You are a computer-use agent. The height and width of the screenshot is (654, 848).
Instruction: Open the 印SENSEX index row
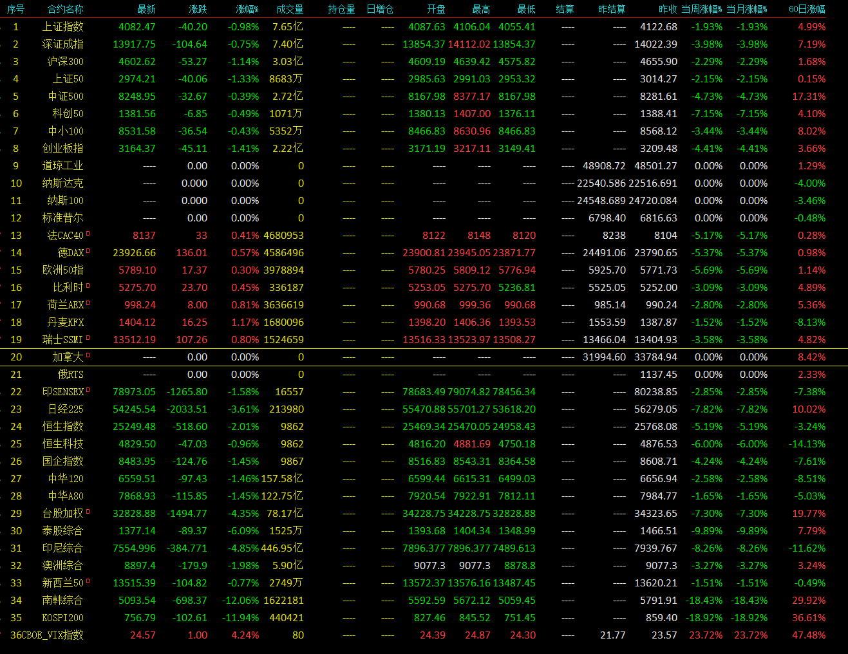(x=424, y=392)
